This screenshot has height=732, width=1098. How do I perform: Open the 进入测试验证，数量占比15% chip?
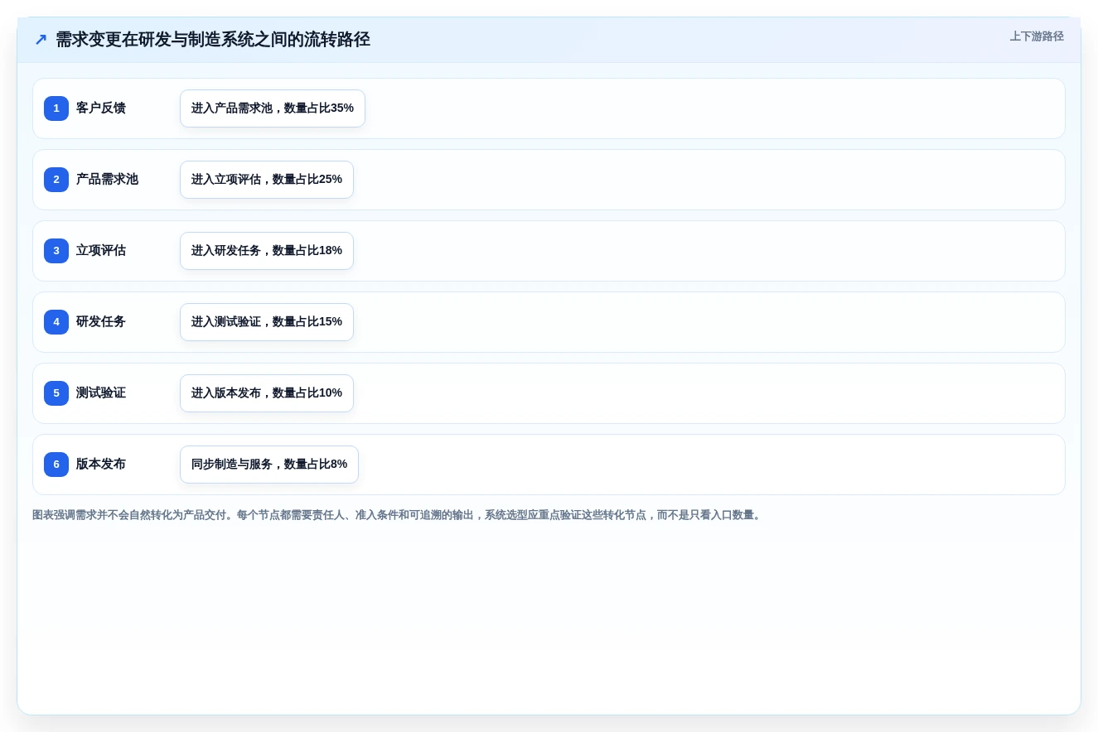click(x=267, y=322)
